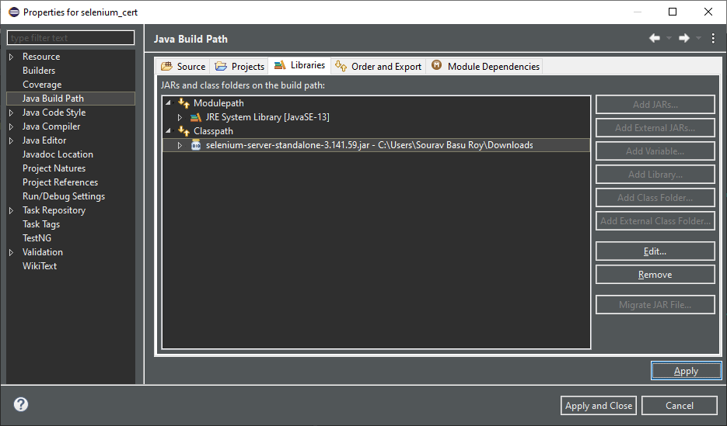Click the forward navigation arrow icon
This screenshot has width=727, height=426.
pyautogui.click(x=684, y=38)
